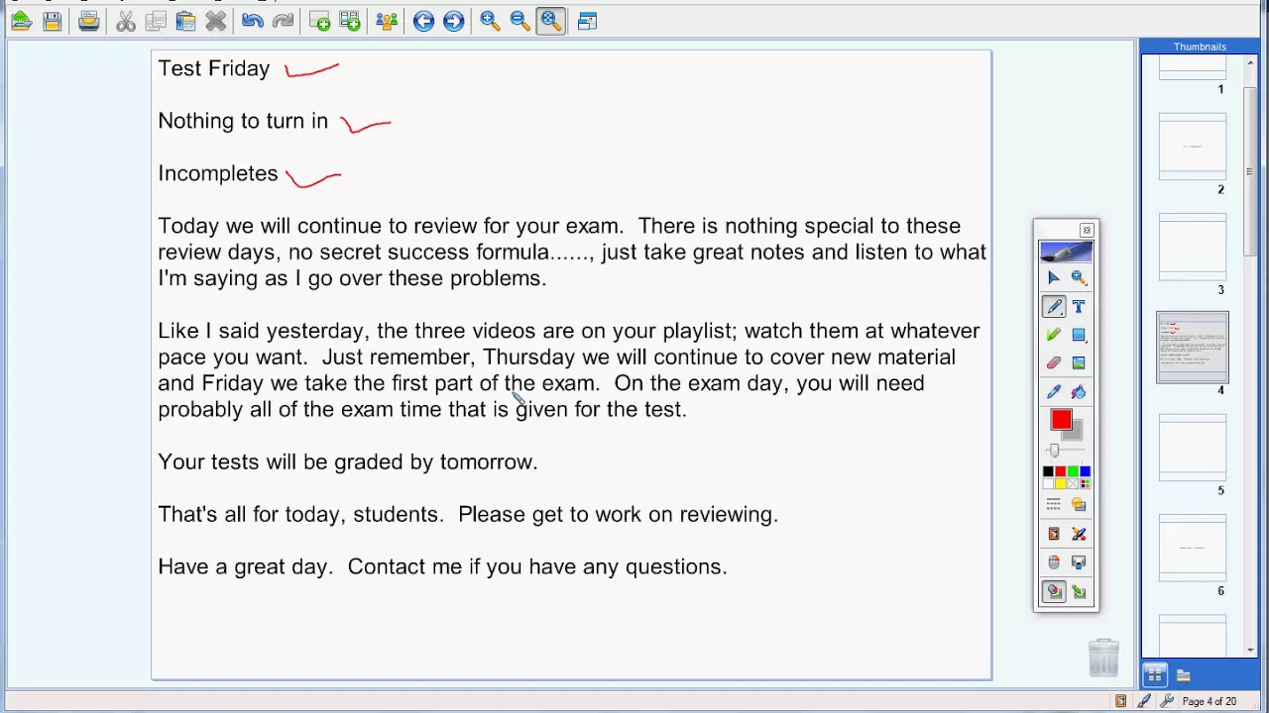
Task: Zoom in on the page
Action: tap(490, 21)
